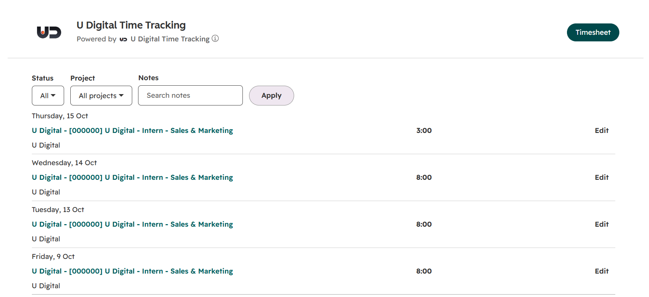
Task: Focus the Search notes field
Action: 190,96
